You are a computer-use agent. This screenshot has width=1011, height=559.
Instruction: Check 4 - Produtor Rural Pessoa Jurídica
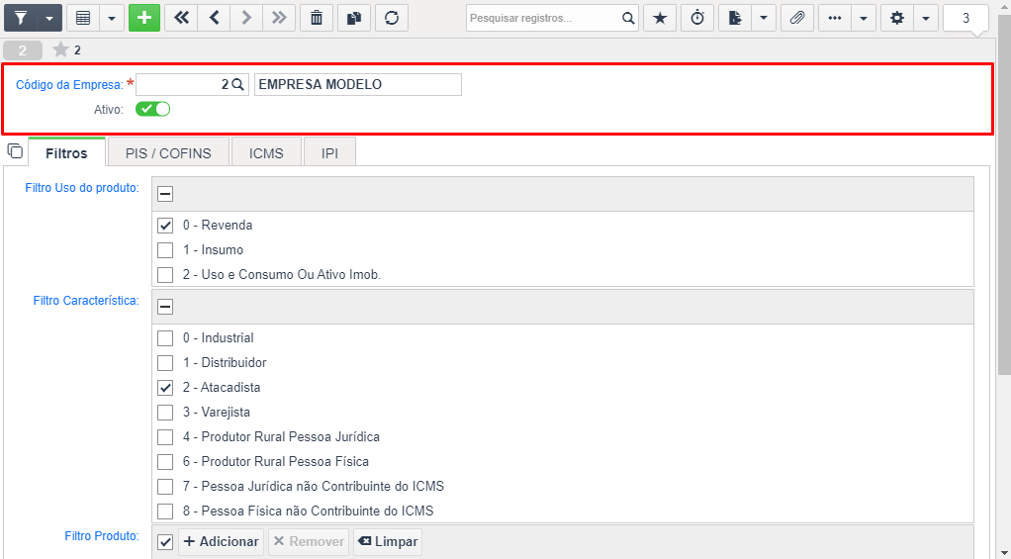click(x=165, y=437)
